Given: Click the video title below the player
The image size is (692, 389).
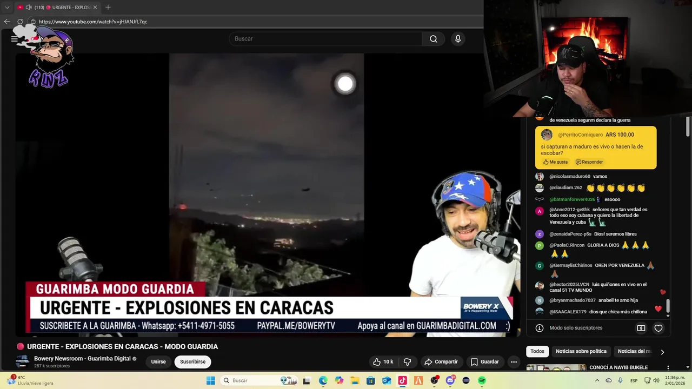Looking at the screenshot, I should click(x=122, y=347).
